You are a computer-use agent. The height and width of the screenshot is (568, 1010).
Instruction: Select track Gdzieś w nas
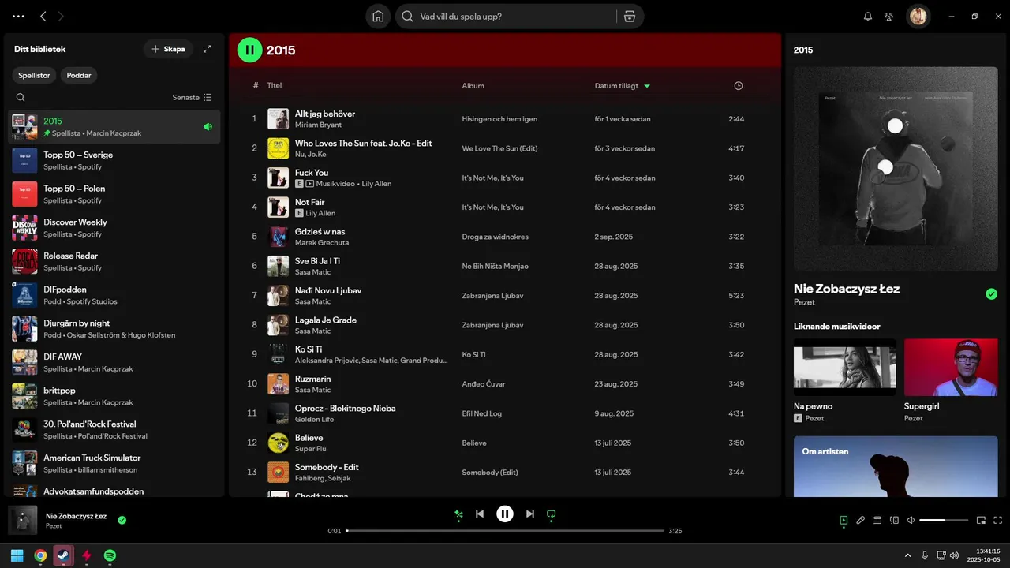point(505,237)
